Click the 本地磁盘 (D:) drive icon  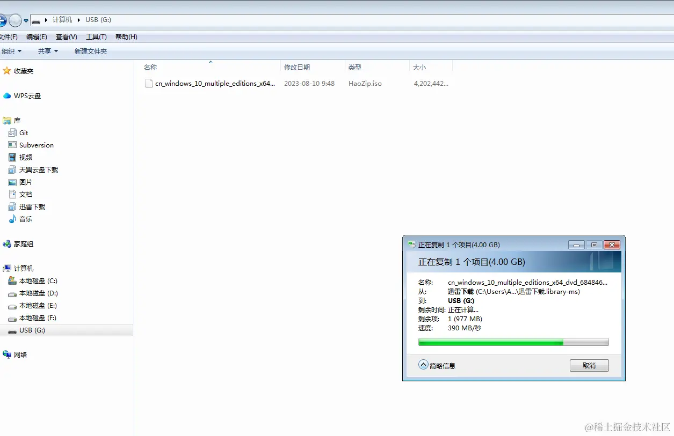pos(12,293)
